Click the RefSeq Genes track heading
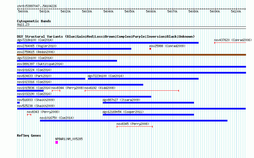 tap(29, 135)
